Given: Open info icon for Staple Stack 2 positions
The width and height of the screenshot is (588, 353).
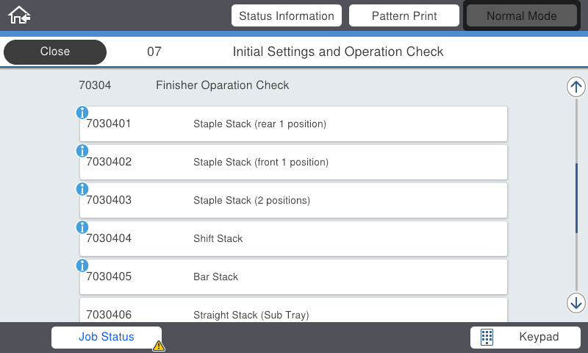Looking at the screenshot, I should click(x=82, y=189).
